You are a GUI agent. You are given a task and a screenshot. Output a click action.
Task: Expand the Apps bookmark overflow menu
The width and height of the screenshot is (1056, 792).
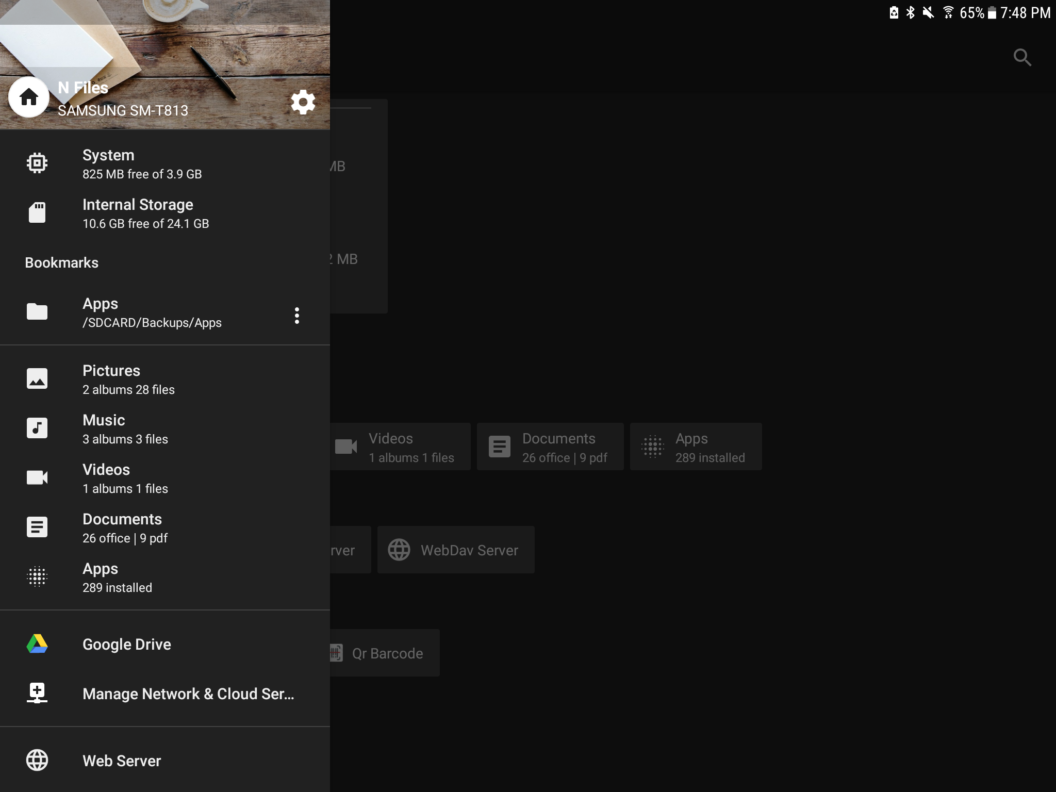coord(297,316)
